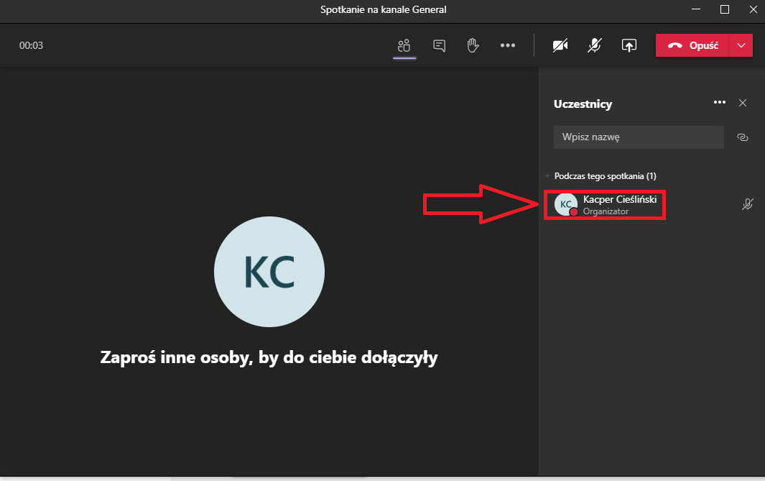
Task: Click the large KC avatar
Action: 269,272
